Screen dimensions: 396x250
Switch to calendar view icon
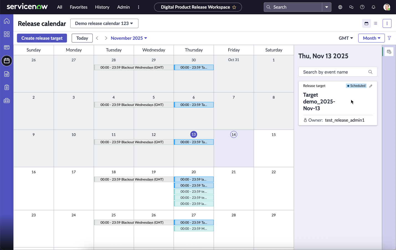tap(366, 24)
